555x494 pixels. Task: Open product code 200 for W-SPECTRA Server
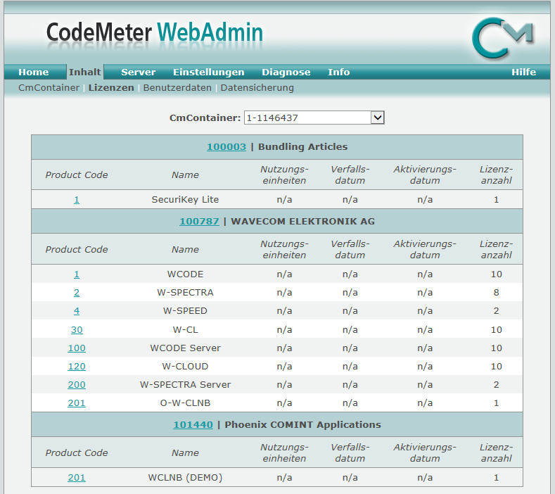pos(77,385)
